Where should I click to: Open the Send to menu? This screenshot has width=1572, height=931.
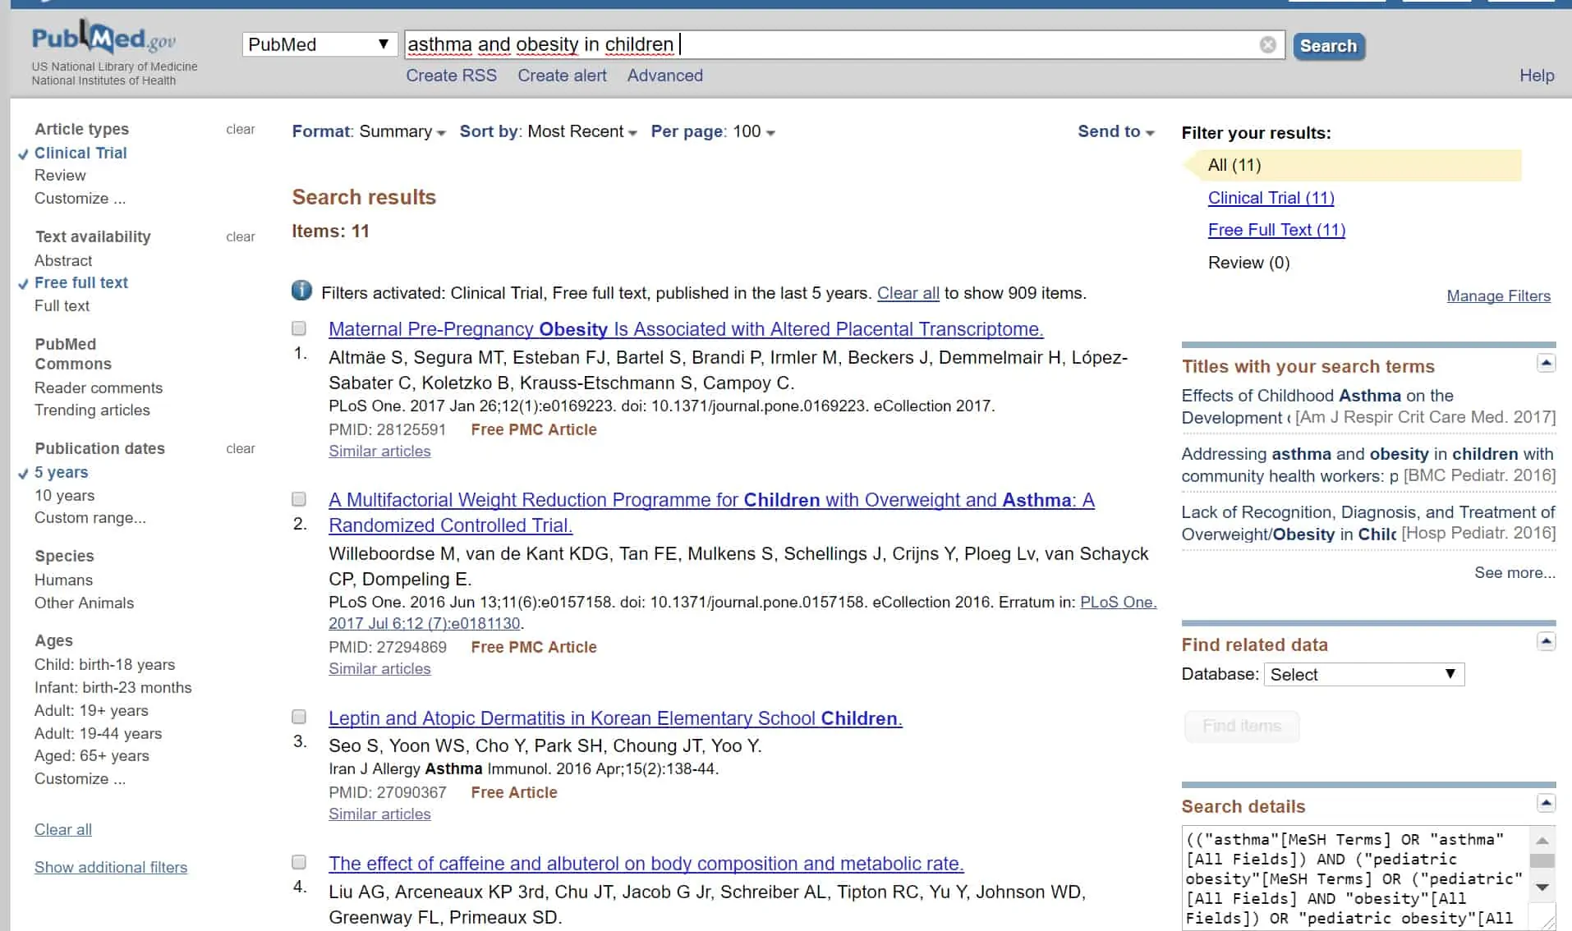coord(1115,131)
